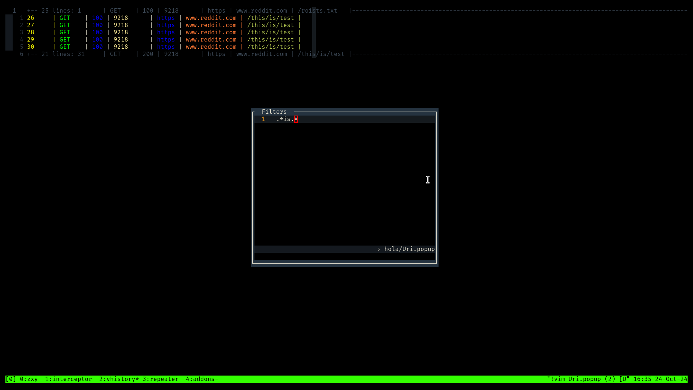693x390 pixels.
Task: Click the filter text .*is.* line
Action: point(287,119)
